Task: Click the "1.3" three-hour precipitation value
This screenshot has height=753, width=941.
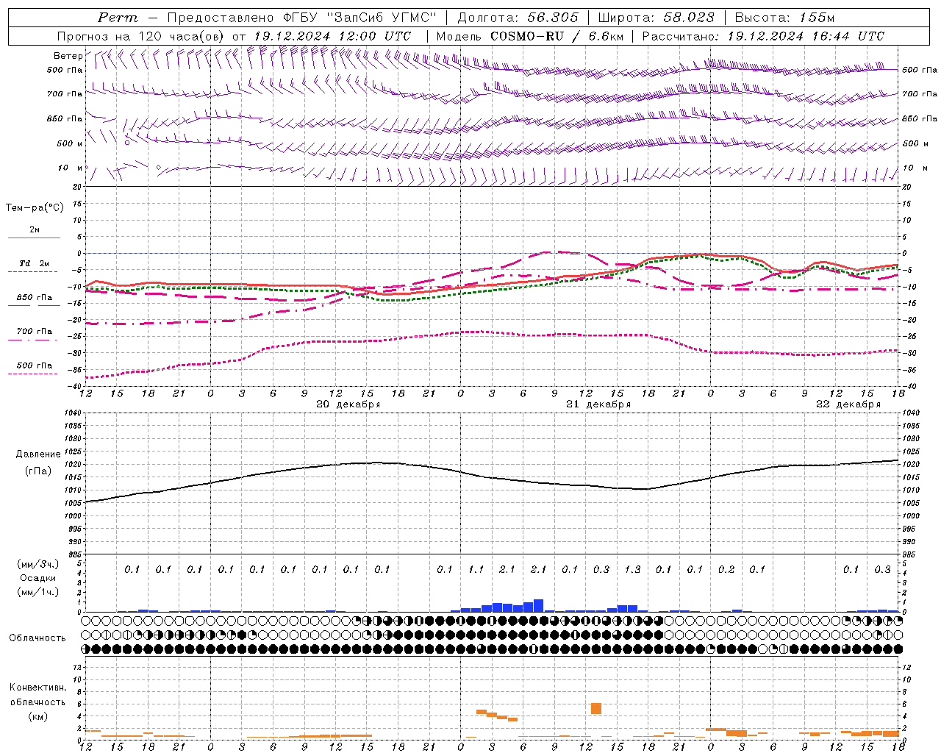Action: click(x=632, y=569)
